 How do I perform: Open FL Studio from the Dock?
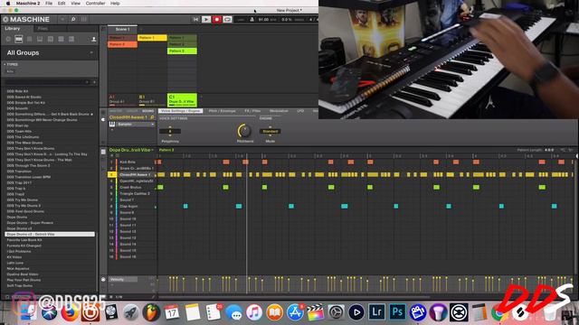(x=151, y=312)
